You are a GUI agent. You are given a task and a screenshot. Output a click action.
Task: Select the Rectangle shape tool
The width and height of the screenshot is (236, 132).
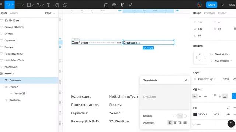pyautogui.click(x=29, y=5)
